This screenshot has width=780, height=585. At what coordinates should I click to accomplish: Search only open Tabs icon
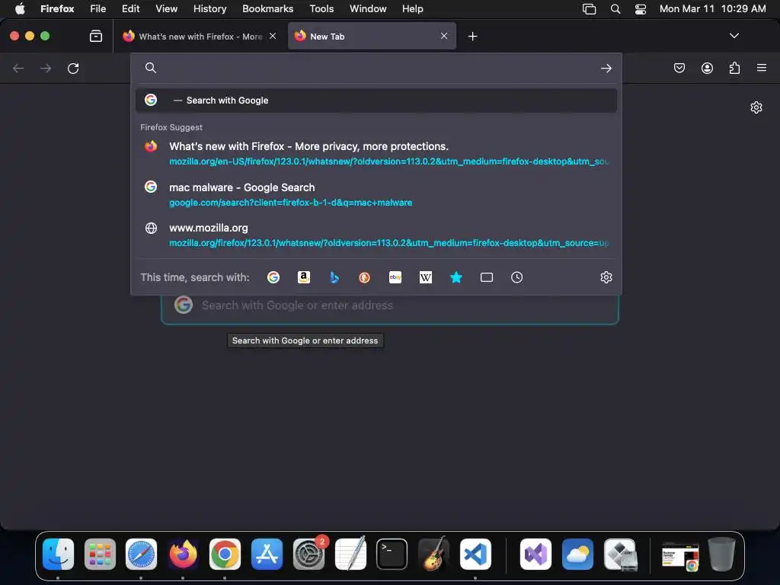tap(487, 277)
